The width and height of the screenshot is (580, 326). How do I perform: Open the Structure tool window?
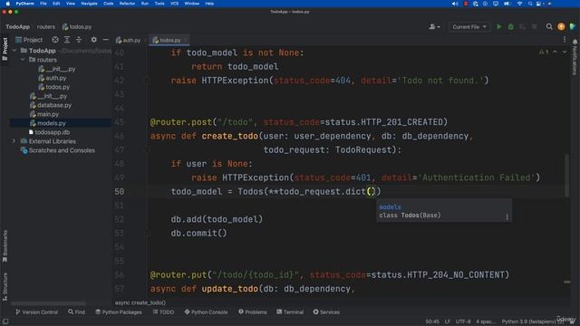tap(5, 286)
